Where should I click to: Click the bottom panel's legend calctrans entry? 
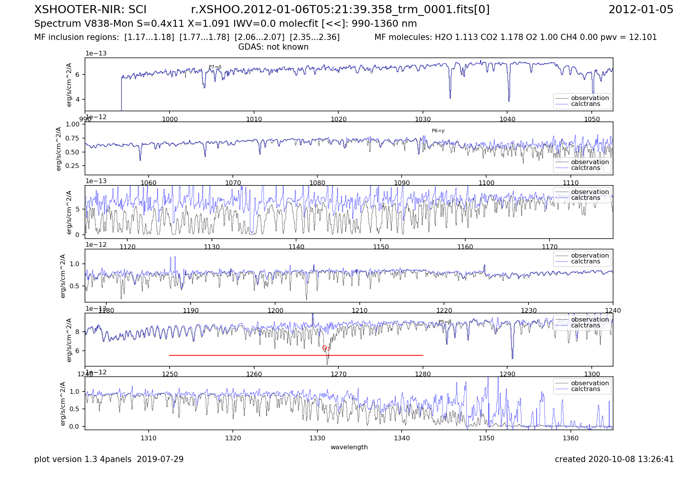click(585, 389)
